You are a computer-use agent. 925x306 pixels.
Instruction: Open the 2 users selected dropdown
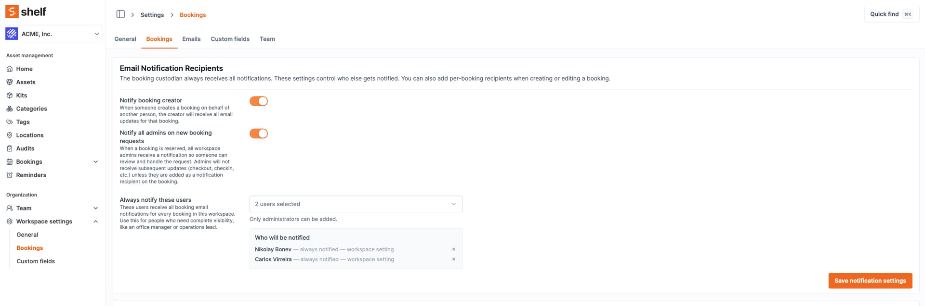click(x=356, y=204)
